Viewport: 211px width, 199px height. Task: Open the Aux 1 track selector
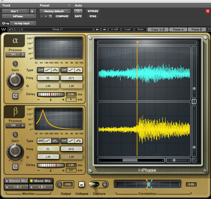pyautogui.click(x=15, y=11)
